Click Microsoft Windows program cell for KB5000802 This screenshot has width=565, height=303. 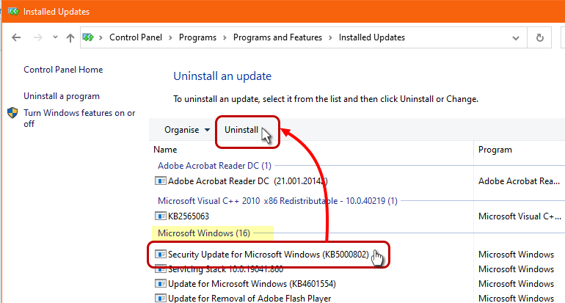coord(516,255)
